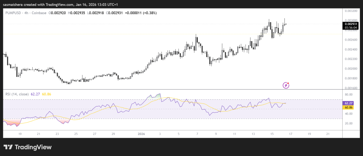Screen dimensions: 363x156
Task: Click date 7 on the time axis
Action: (x=197, y=134)
